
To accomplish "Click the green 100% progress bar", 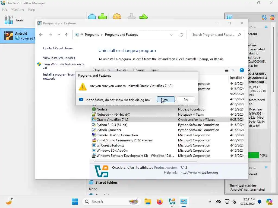I will [254, 155].
